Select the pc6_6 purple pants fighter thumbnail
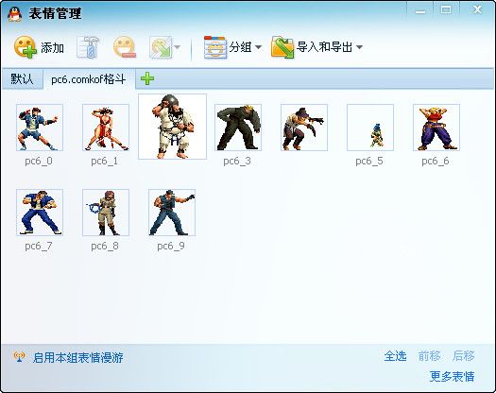The height and width of the screenshot is (393, 496). pos(436,128)
